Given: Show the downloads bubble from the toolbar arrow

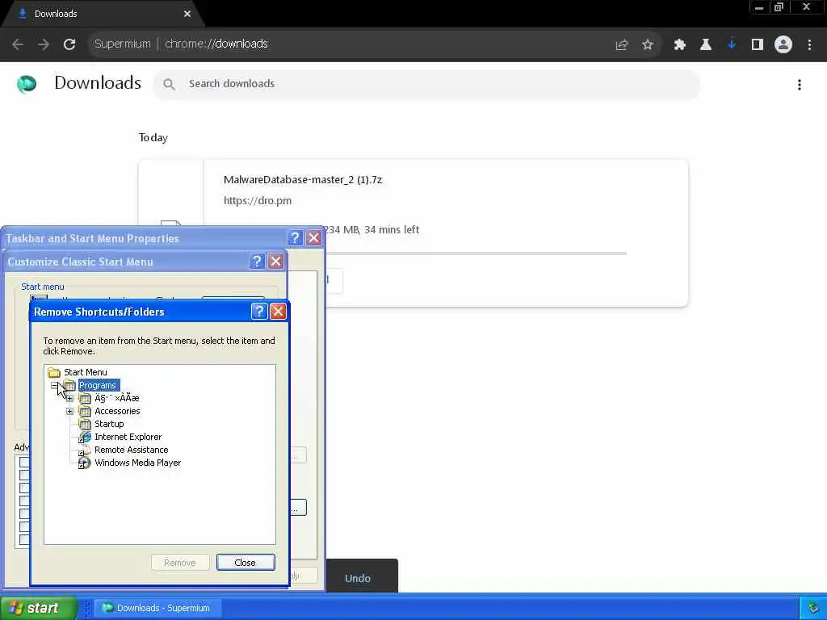Looking at the screenshot, I should 732,45.
